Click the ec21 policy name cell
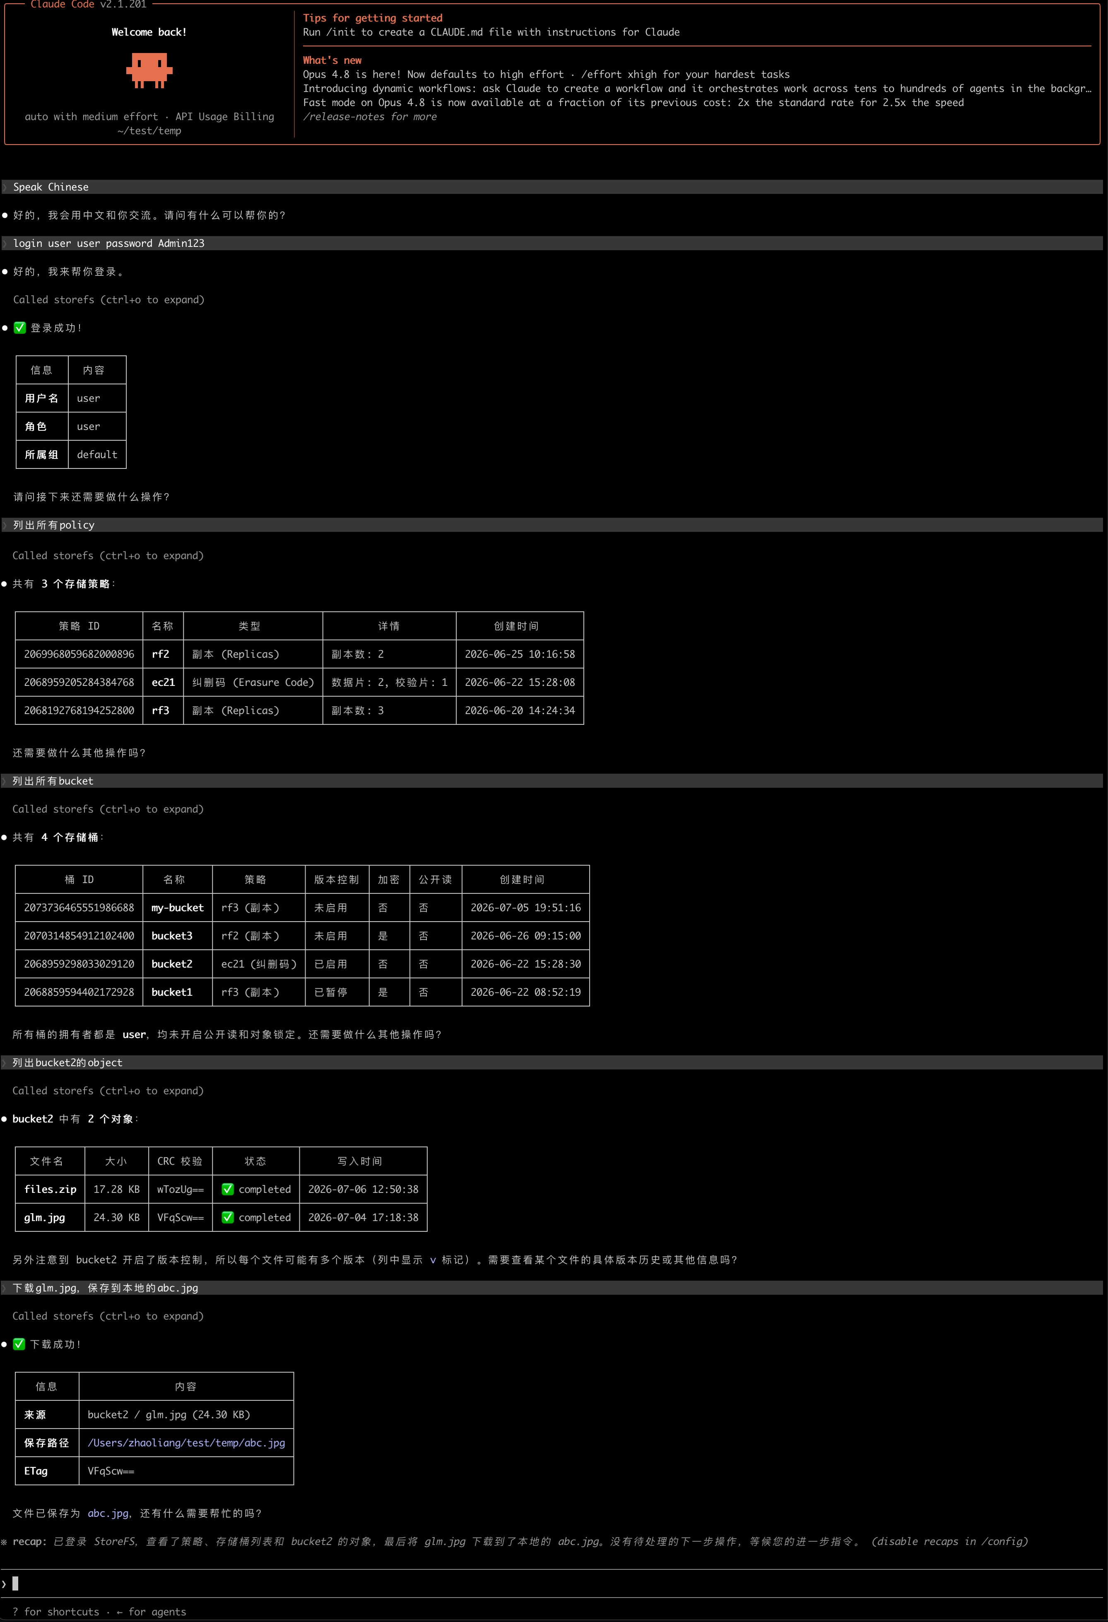Viewport: 1108px width, 1622px height. click(x=163, y=682)
